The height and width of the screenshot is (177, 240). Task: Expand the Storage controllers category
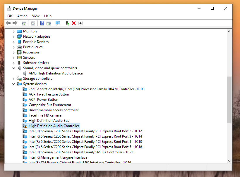coord(14,79)
